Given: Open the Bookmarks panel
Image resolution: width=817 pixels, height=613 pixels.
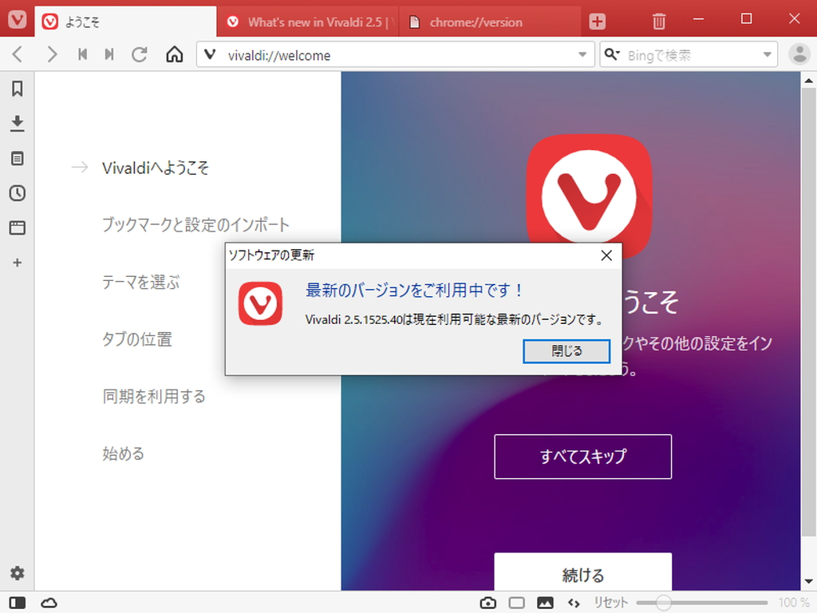Looking at the screenshot, I should (17, 89).
